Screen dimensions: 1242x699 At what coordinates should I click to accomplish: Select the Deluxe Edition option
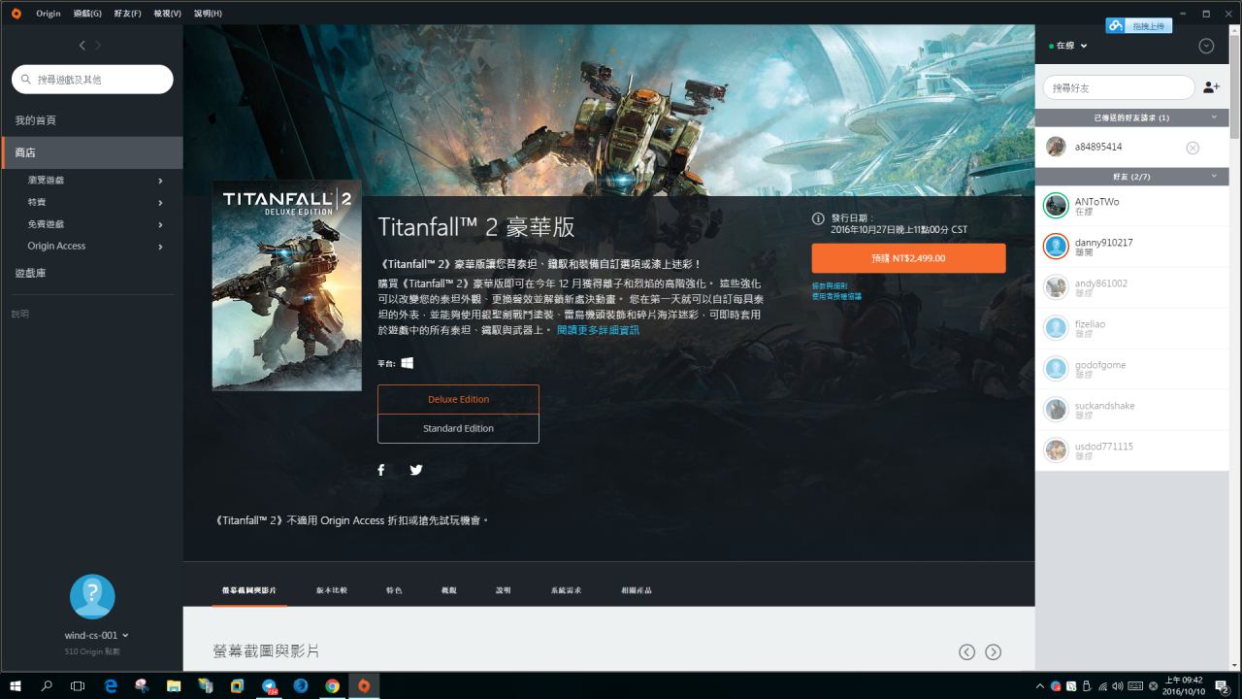click(458, 399)
